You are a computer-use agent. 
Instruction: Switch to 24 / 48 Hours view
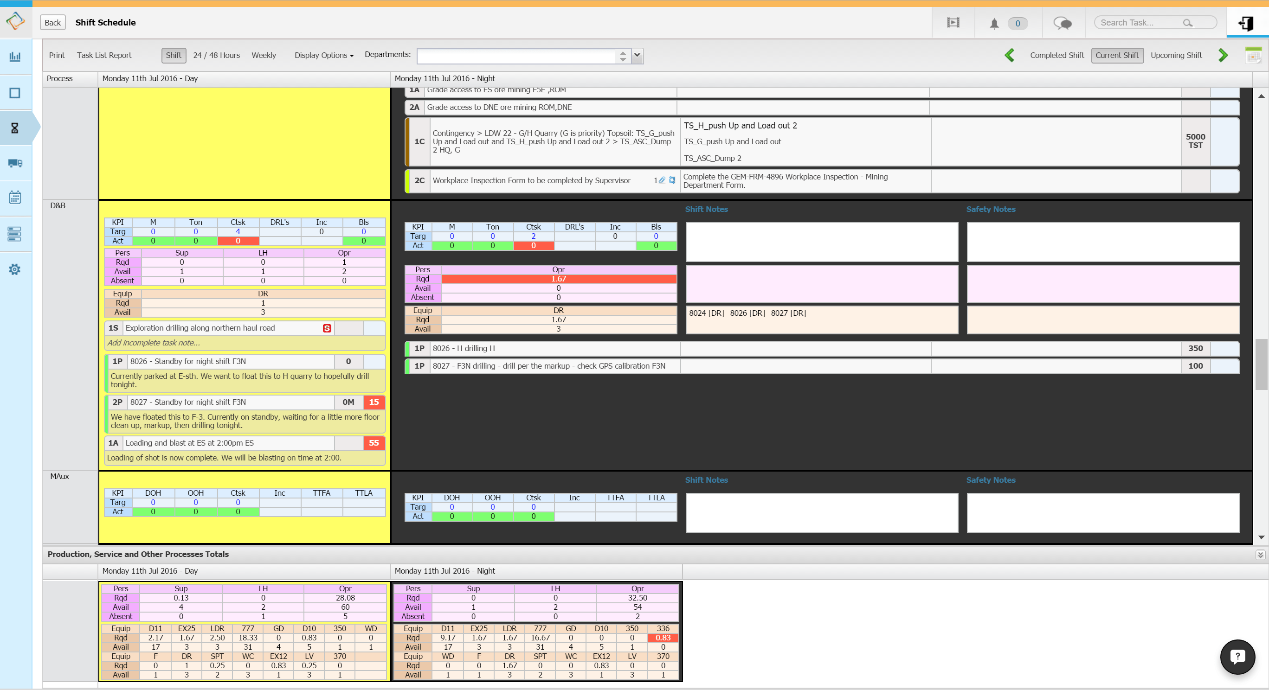(x=216, y=55)
